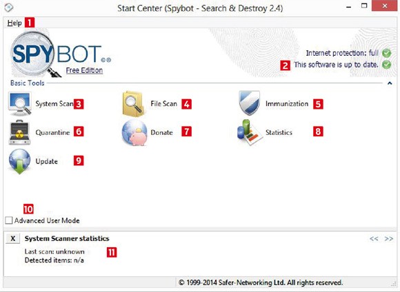Open the Statistics chart icon
Image resolution: width=400 pixels, height=292 pixels.
(250, 132)
